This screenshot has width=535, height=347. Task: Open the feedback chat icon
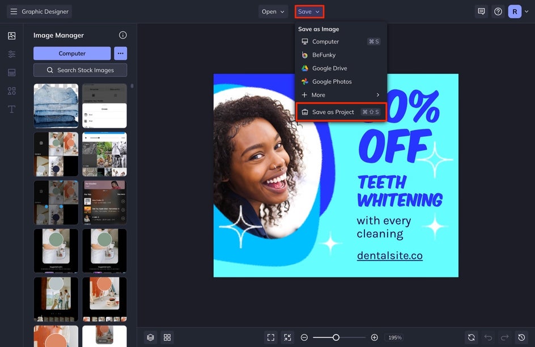pyautogui.click(x=481, y=11)
